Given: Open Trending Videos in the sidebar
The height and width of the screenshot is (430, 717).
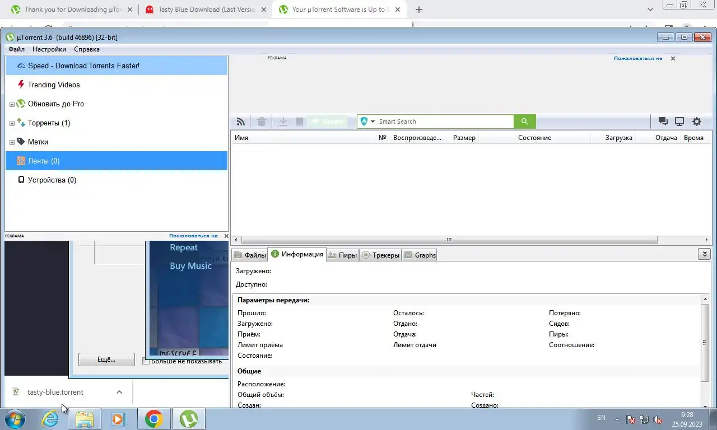Looking at the screenshot, I should (x=117, y=85).
